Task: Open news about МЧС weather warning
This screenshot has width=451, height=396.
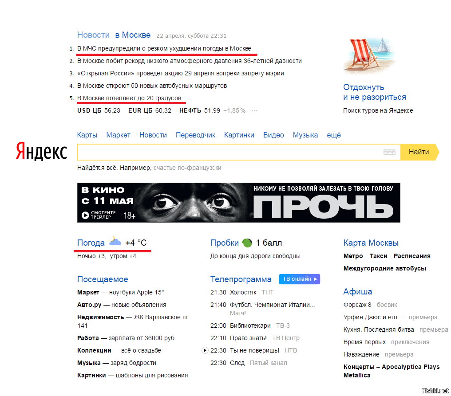Action: click(164, 49)
